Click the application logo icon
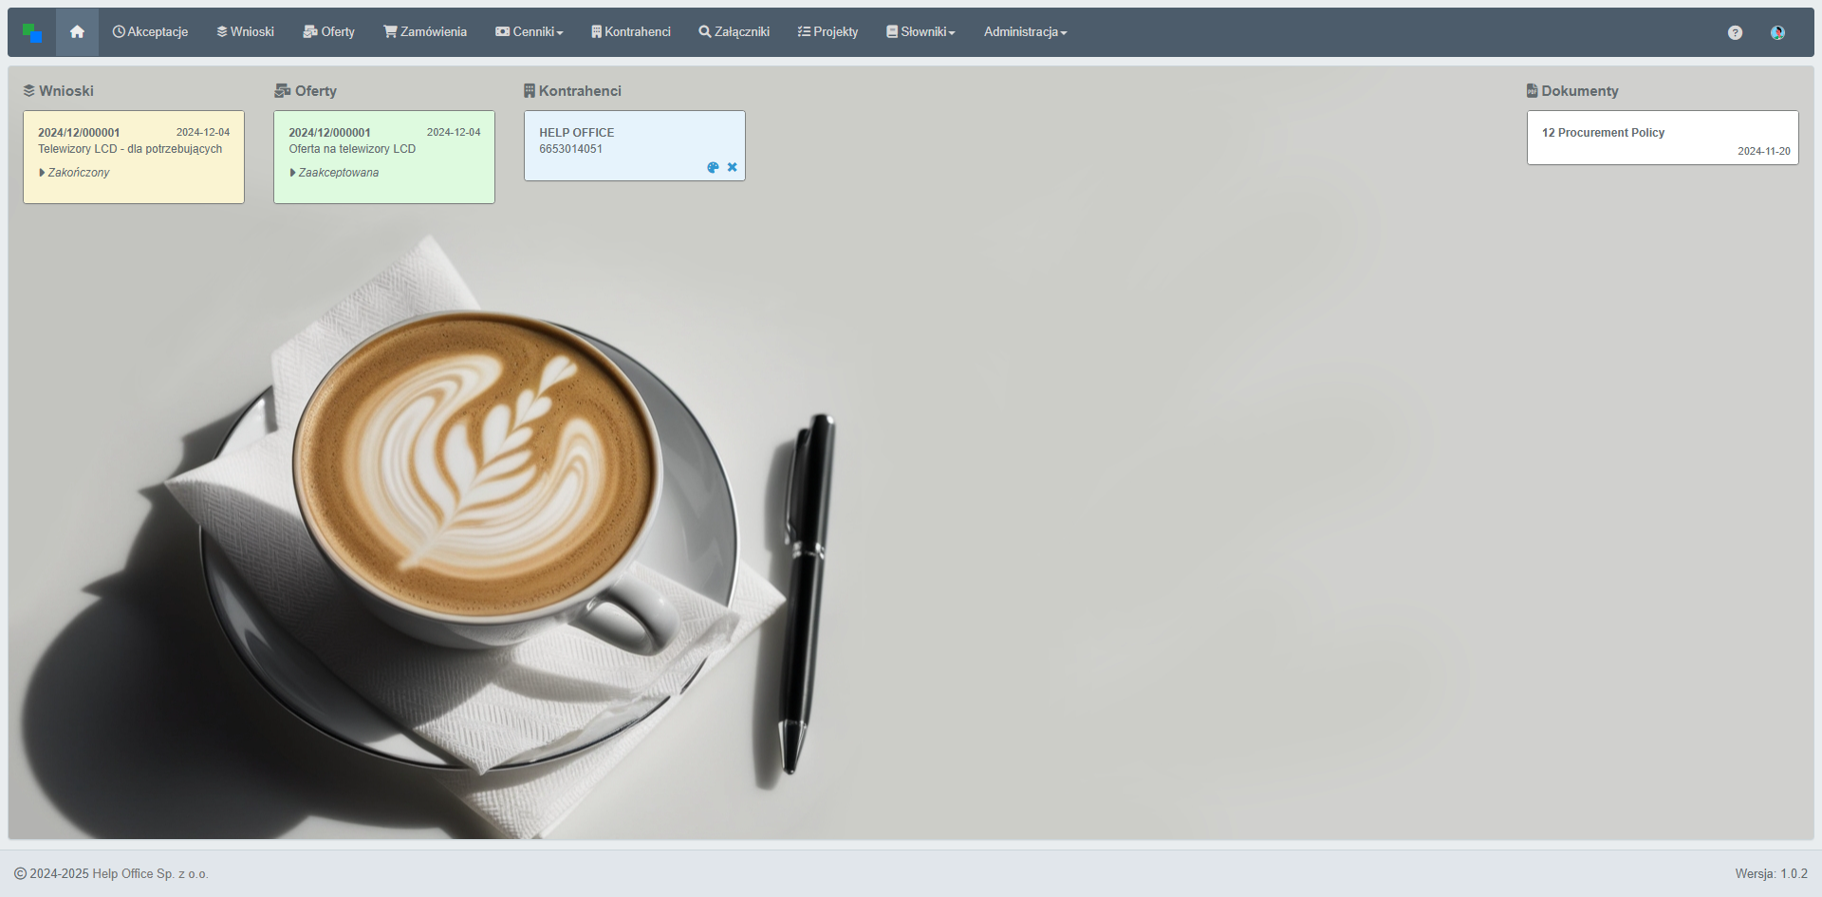 click(32, 33)
